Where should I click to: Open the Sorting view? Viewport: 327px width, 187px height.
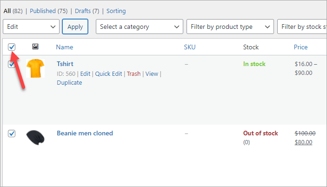point(116,11)
